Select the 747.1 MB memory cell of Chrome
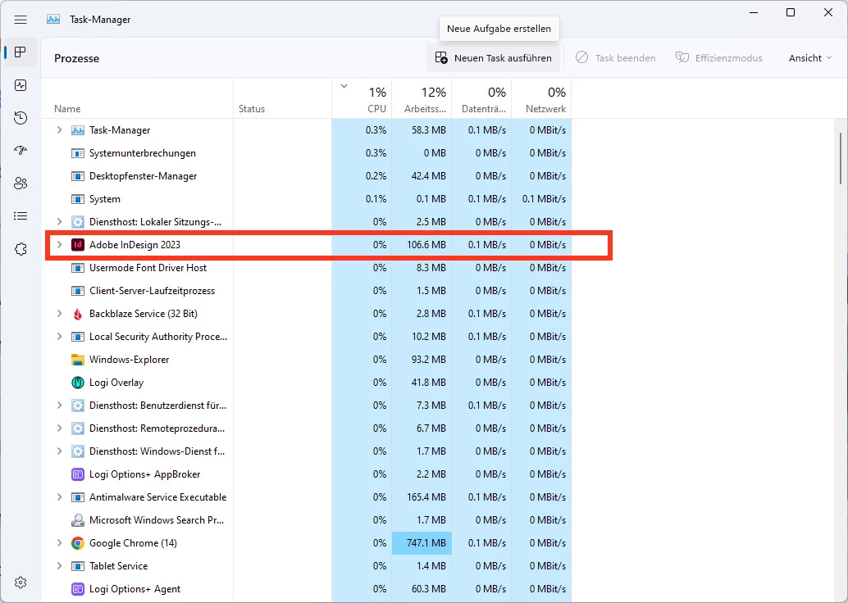 (422, 543)
